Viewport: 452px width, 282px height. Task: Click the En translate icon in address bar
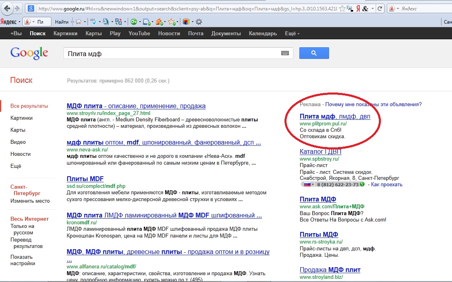click(350, 9)
